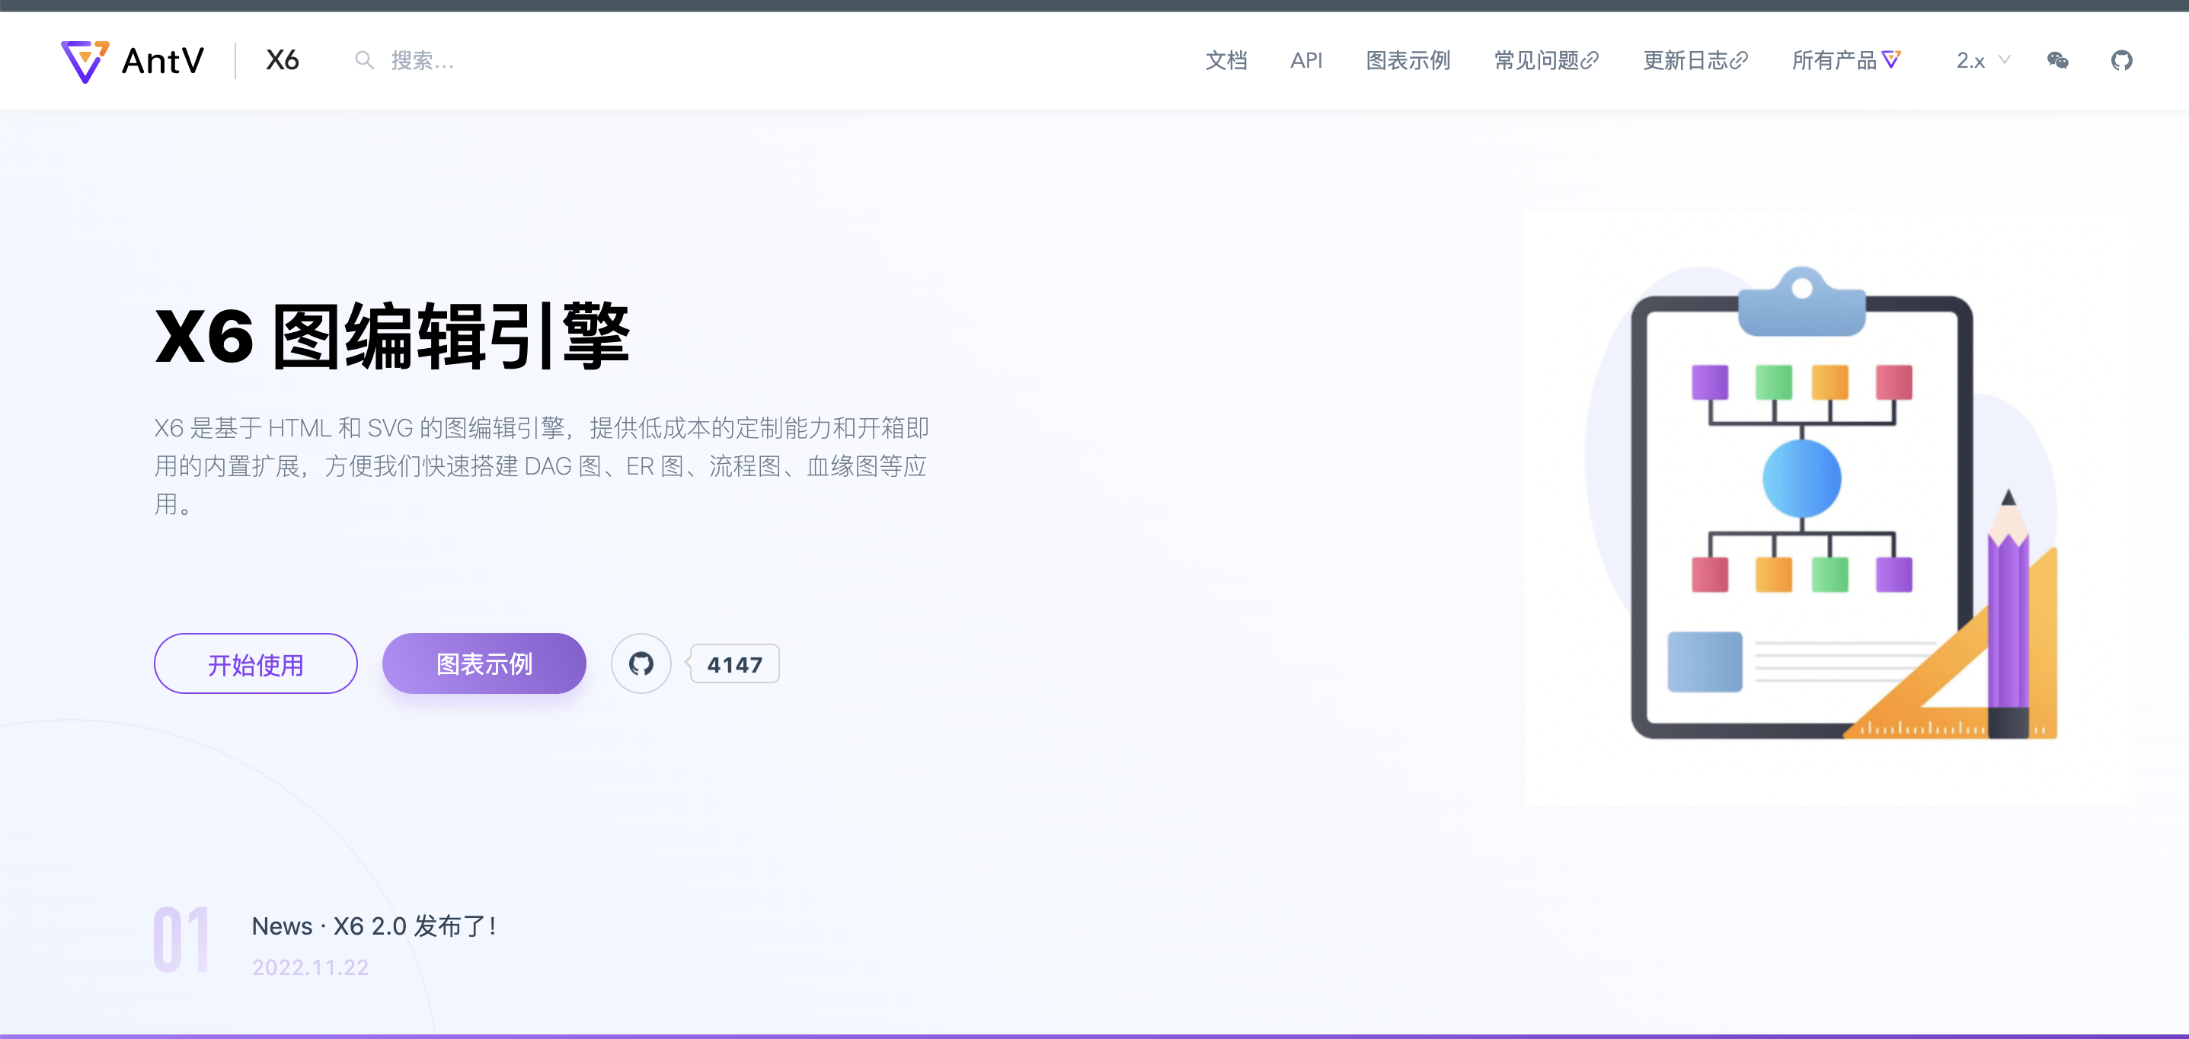Viewport: 2189px width, 1039px height.
Task: Open the 文档 menu item
Action: tap(1226, 60)
